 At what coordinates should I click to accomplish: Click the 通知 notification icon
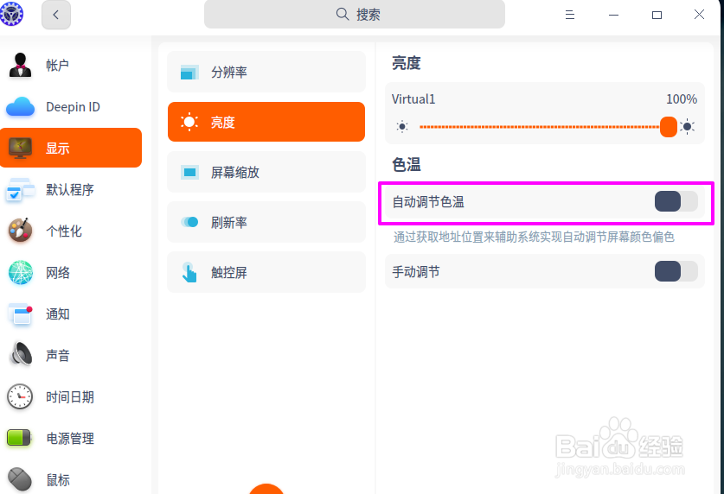[x=20, y=314]
